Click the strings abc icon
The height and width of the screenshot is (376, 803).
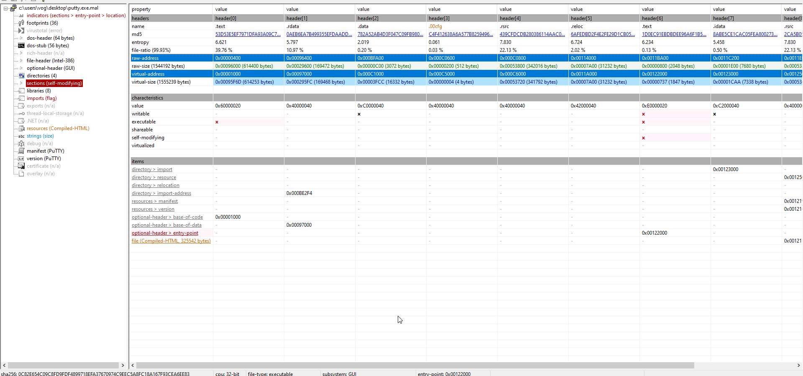21,136
